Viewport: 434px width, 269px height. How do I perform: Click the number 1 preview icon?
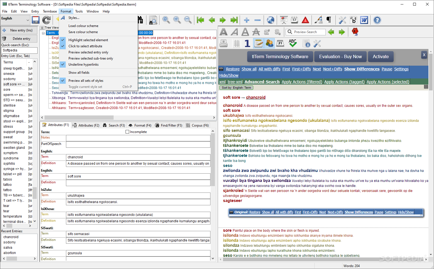247,43
